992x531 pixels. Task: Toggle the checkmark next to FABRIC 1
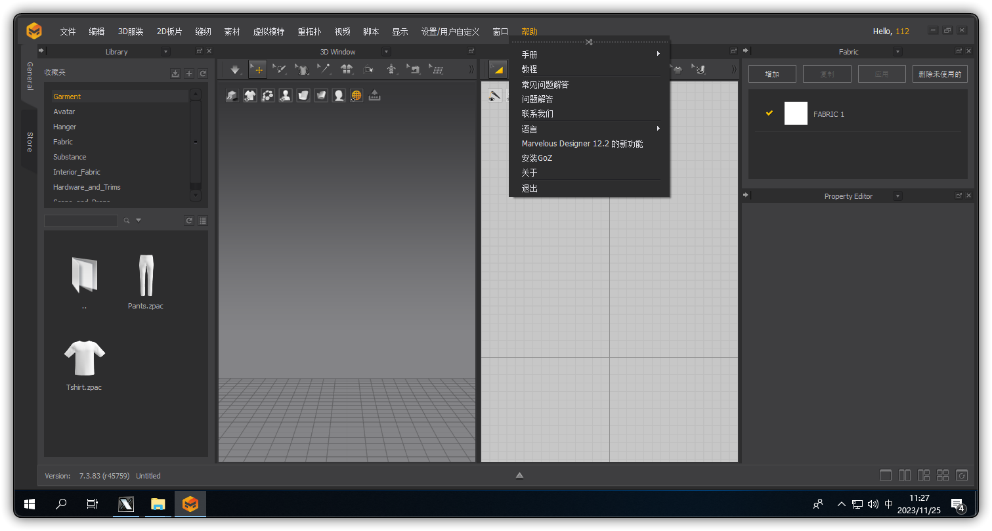coord(769,113)
